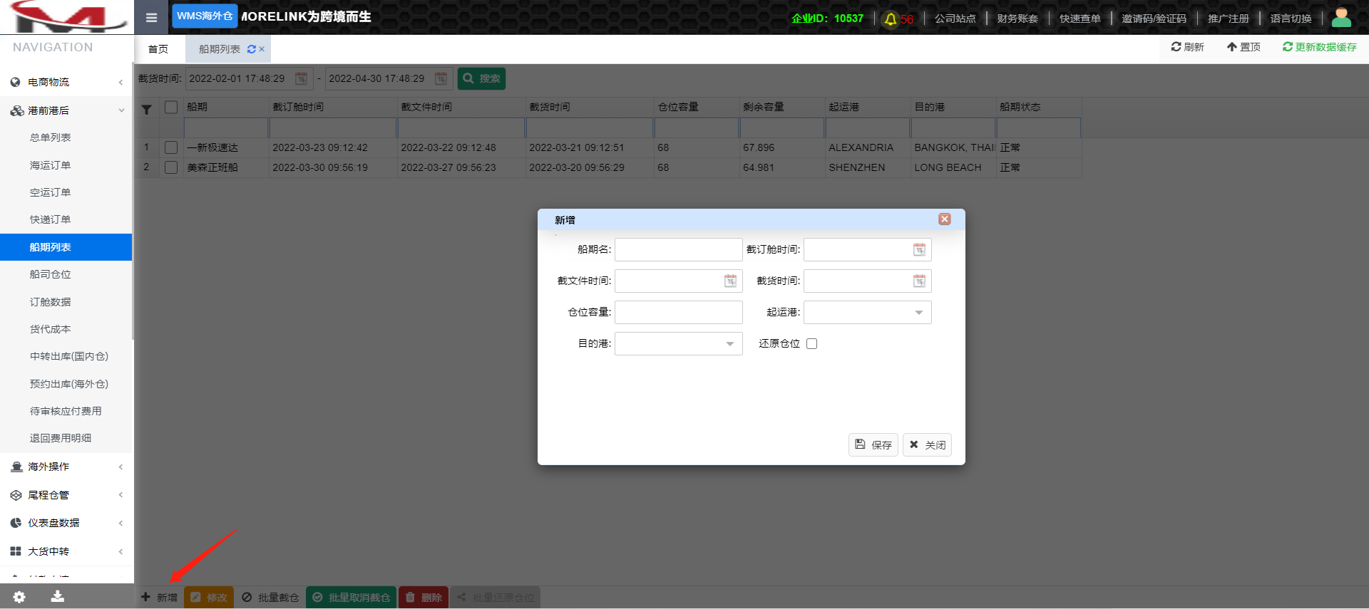Open calendar icon for 截文件时间 field

(x=731, y=281)
